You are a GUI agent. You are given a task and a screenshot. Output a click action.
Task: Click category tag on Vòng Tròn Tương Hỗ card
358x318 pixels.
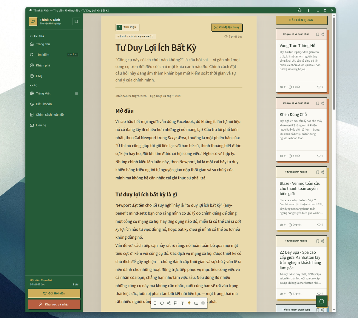[x=296, y=34]
